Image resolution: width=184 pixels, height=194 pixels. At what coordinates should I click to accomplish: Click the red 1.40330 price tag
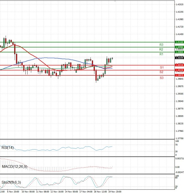pos(179,65)
